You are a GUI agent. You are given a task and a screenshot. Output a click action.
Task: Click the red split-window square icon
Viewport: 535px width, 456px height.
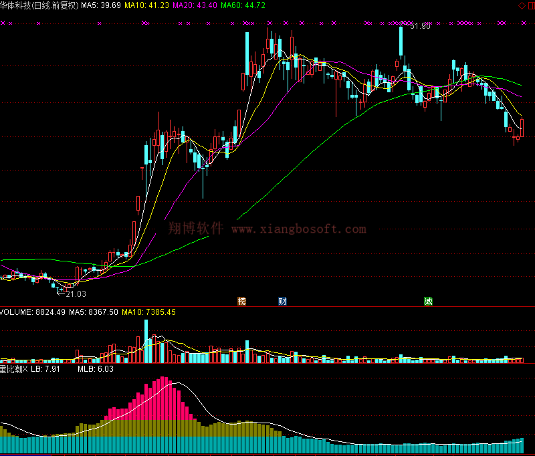[x=532, y=5]
